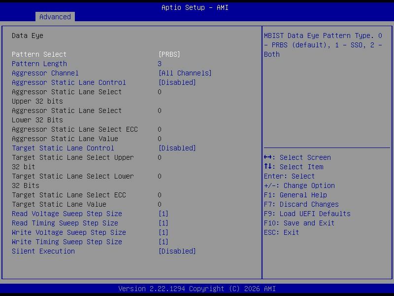Click the Data Eye heading
This screenshot has width=394, height=296.
pyautogui.click(x=28, y=36)
